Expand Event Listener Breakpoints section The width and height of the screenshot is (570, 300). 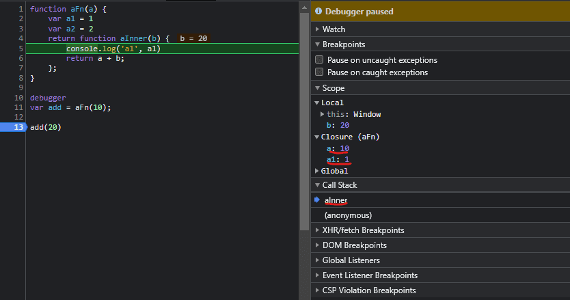[x=369, y=275]
